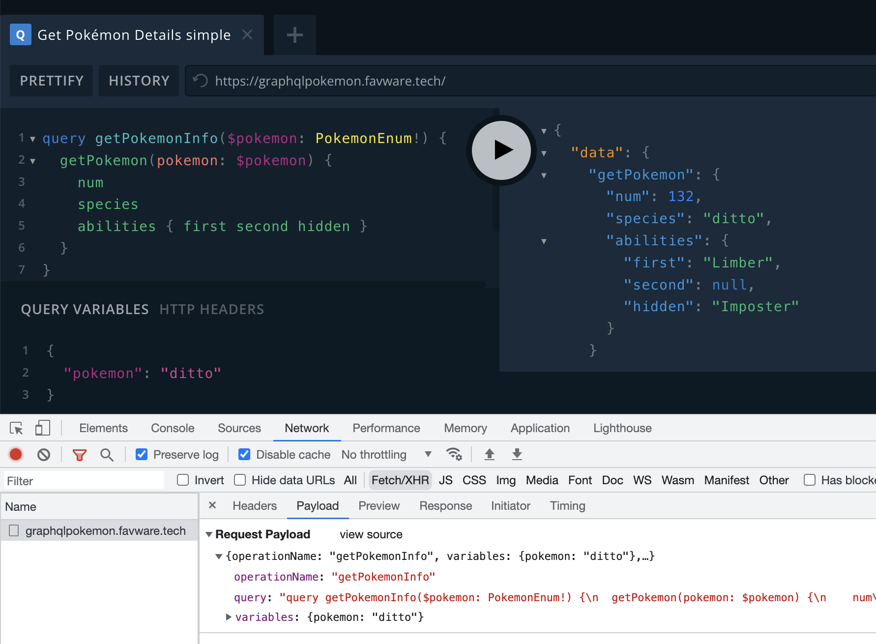Collapse the Request Payload section
The height and width of the screenshot is (644, 876).
point(209,534)
